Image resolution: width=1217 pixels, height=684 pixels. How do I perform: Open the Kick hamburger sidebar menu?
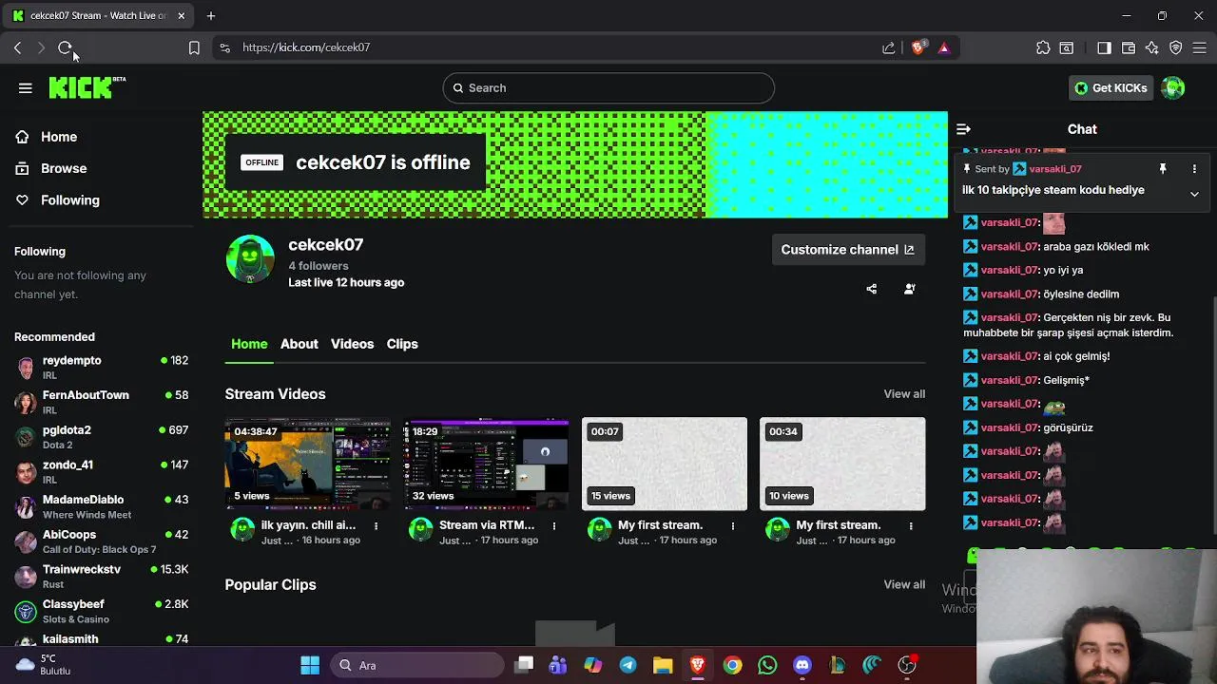(x=26, y=88)
